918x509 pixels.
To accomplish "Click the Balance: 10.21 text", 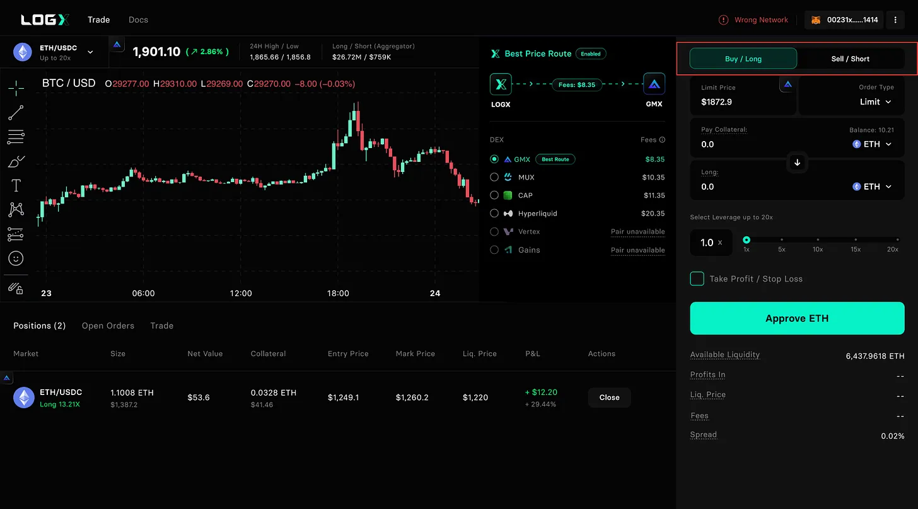I will point(871,130).
